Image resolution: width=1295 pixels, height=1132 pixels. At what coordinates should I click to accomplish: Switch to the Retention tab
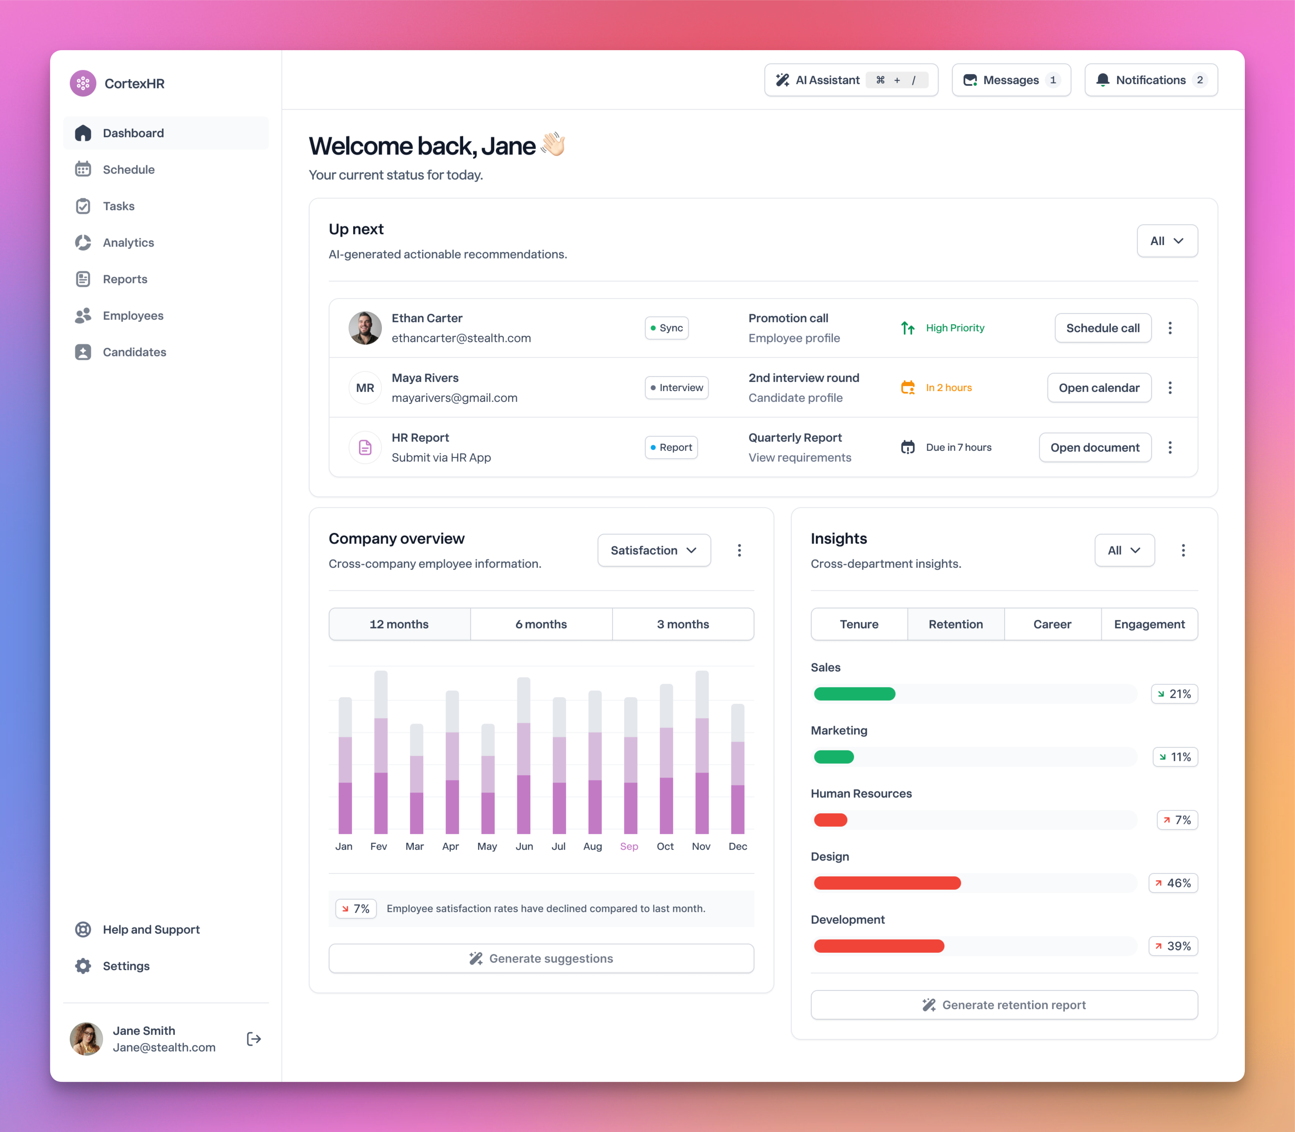pos(955,624)
